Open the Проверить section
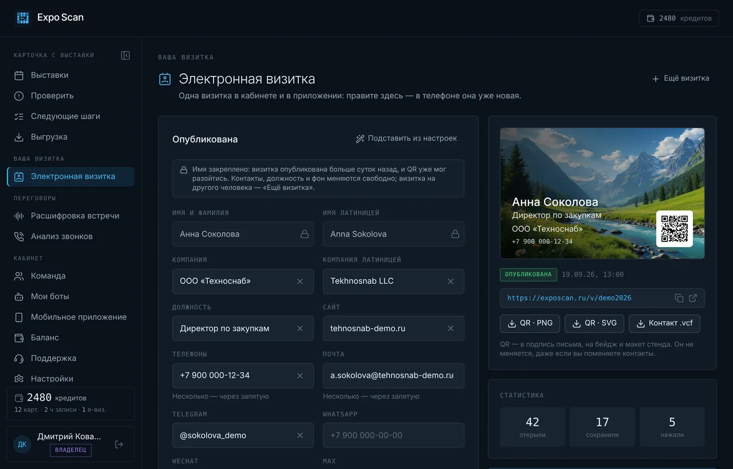 pyautogui.click(x=71, y=96)
